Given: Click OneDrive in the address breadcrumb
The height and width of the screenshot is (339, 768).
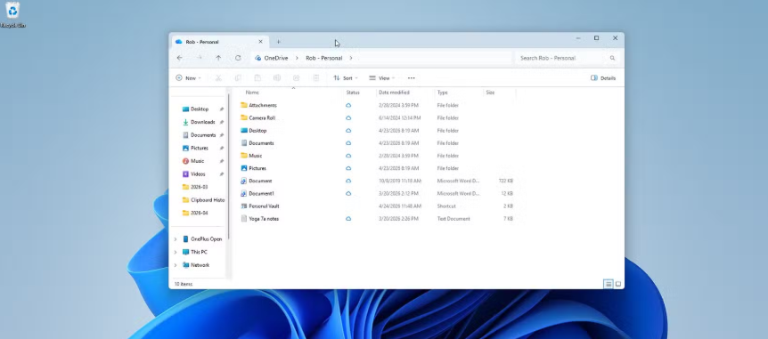Looking at the screenshot, I should [x=276, y=58].
